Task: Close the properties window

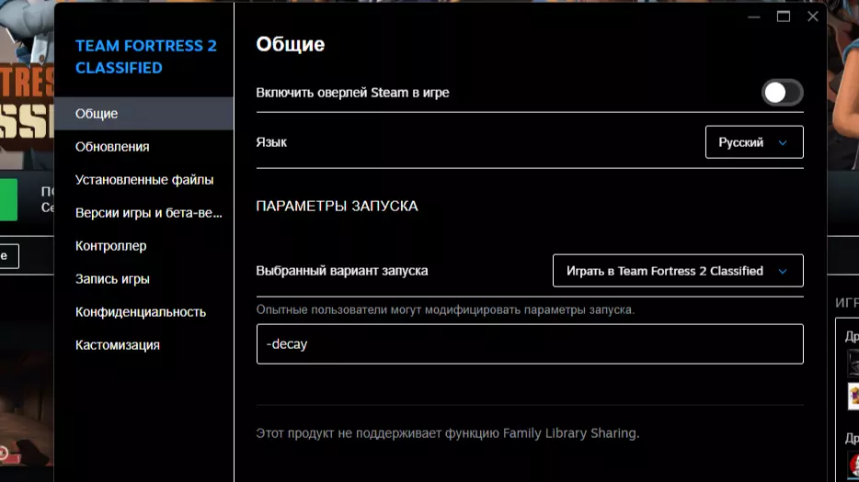Action: click(x=813, y=17)
